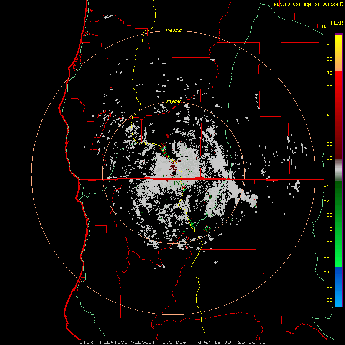Click the 16:35 time in the caption
This screenshot has height=345, width=345.
[258, 342]
